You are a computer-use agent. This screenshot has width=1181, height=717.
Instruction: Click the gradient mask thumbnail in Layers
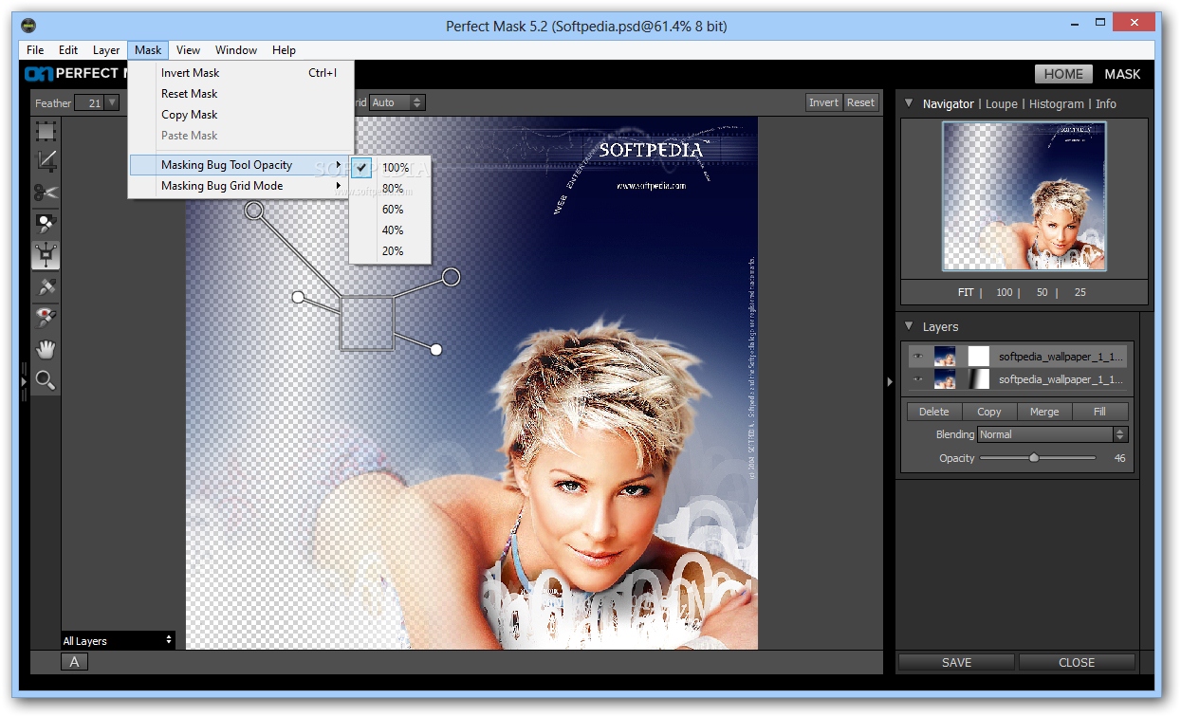[978, 379]
